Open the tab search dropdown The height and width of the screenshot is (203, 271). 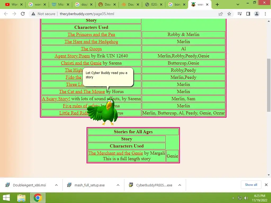[x=238, y=4]
